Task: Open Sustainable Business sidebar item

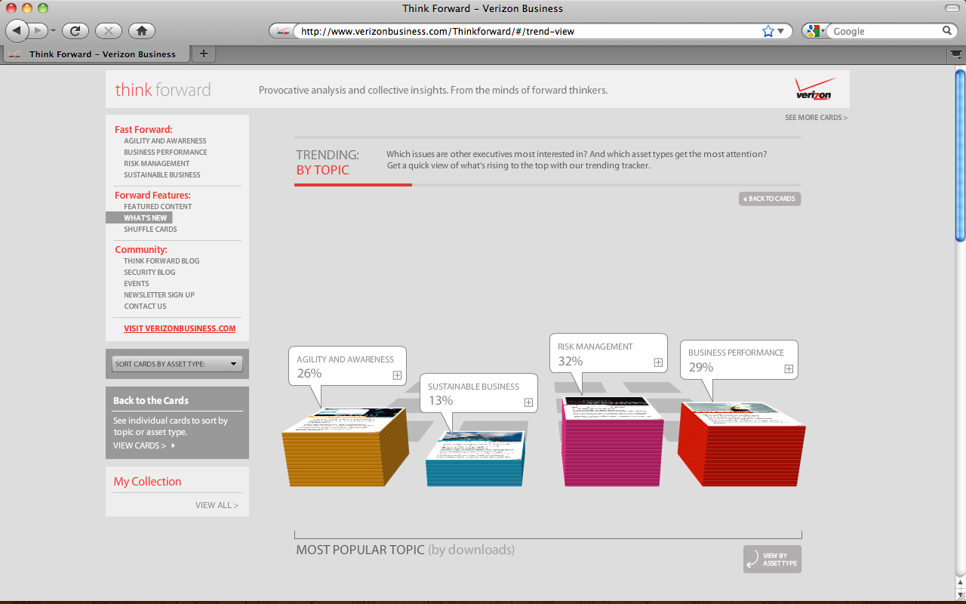Action: (162, 175)
